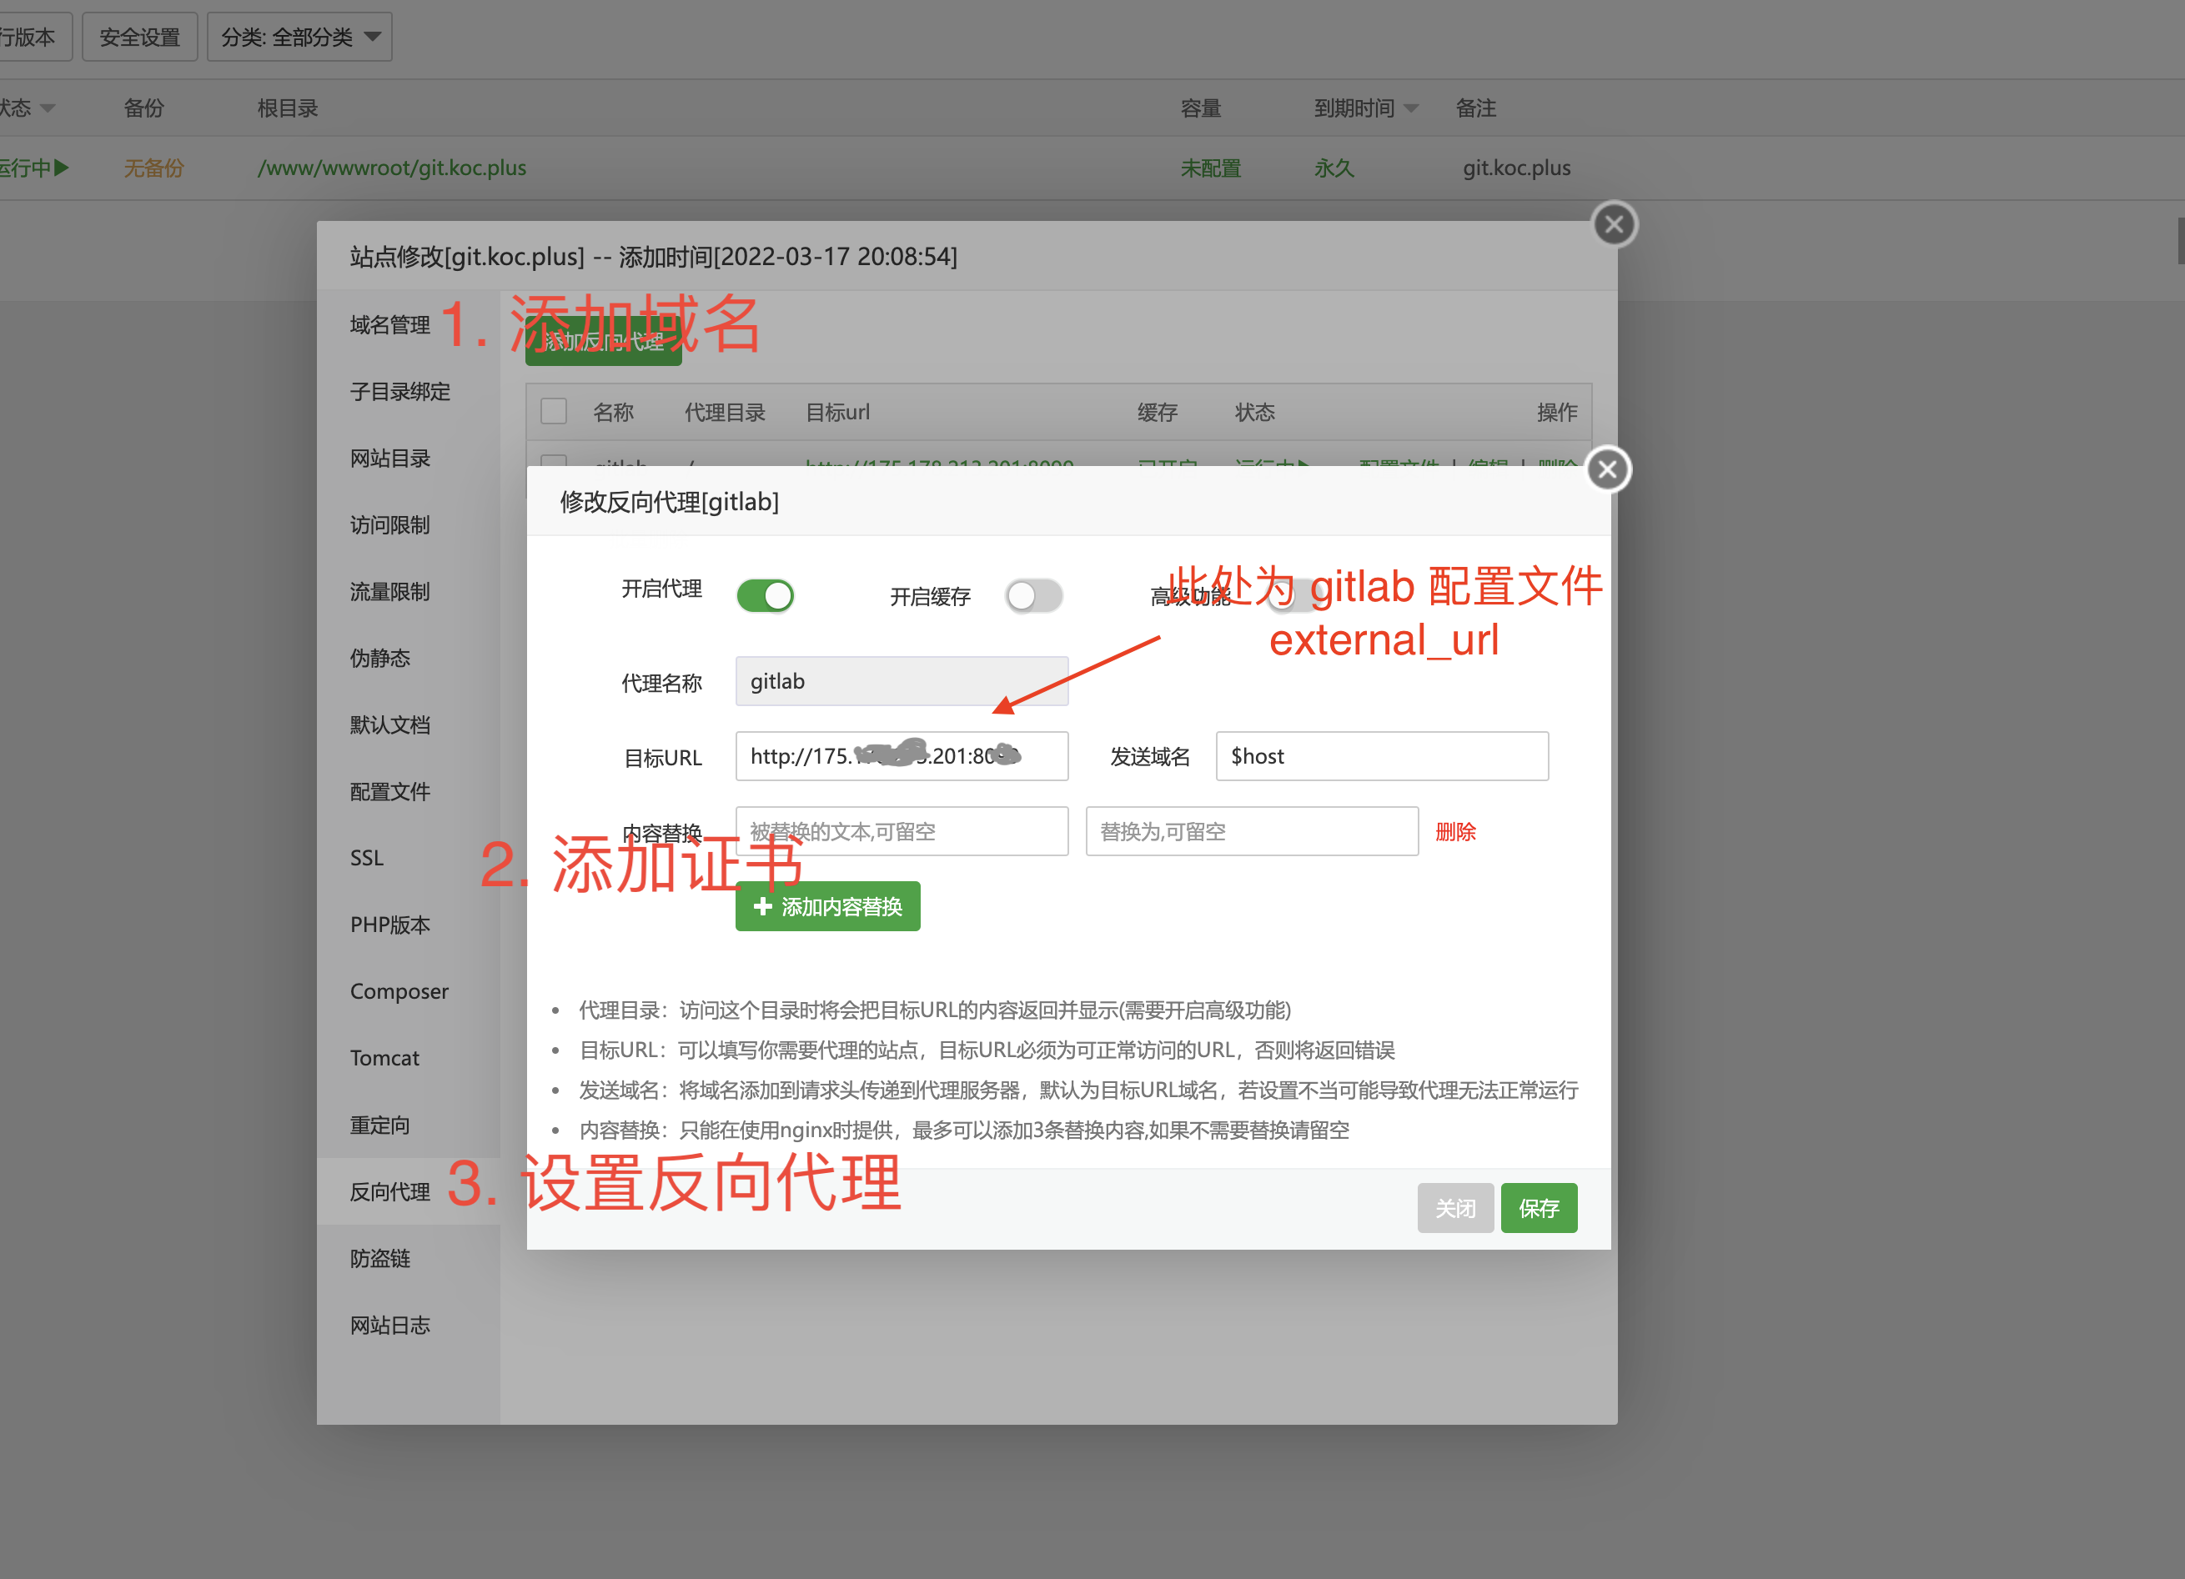Screen dimensions: 2185x1579
Task: Click the 永久 expiry link
Action: (1334, 168)
